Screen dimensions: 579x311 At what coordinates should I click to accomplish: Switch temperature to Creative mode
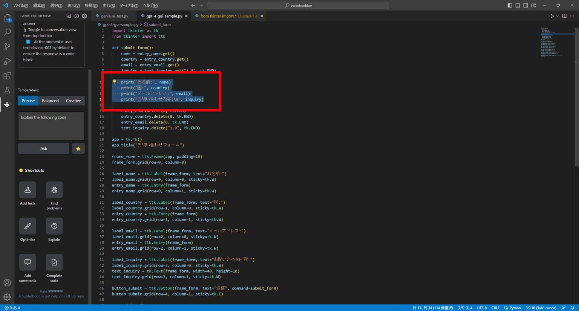pyautogui.click(x=73, y=101)
